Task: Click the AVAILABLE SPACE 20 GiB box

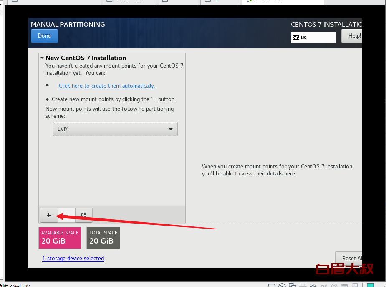Action: pos(60,238)
